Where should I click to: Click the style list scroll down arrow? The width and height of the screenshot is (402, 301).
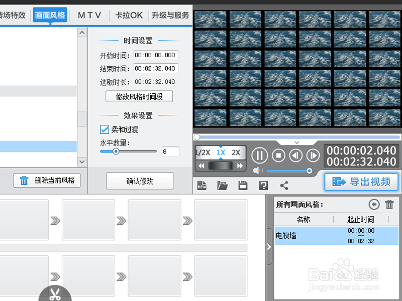coord(82,162)
